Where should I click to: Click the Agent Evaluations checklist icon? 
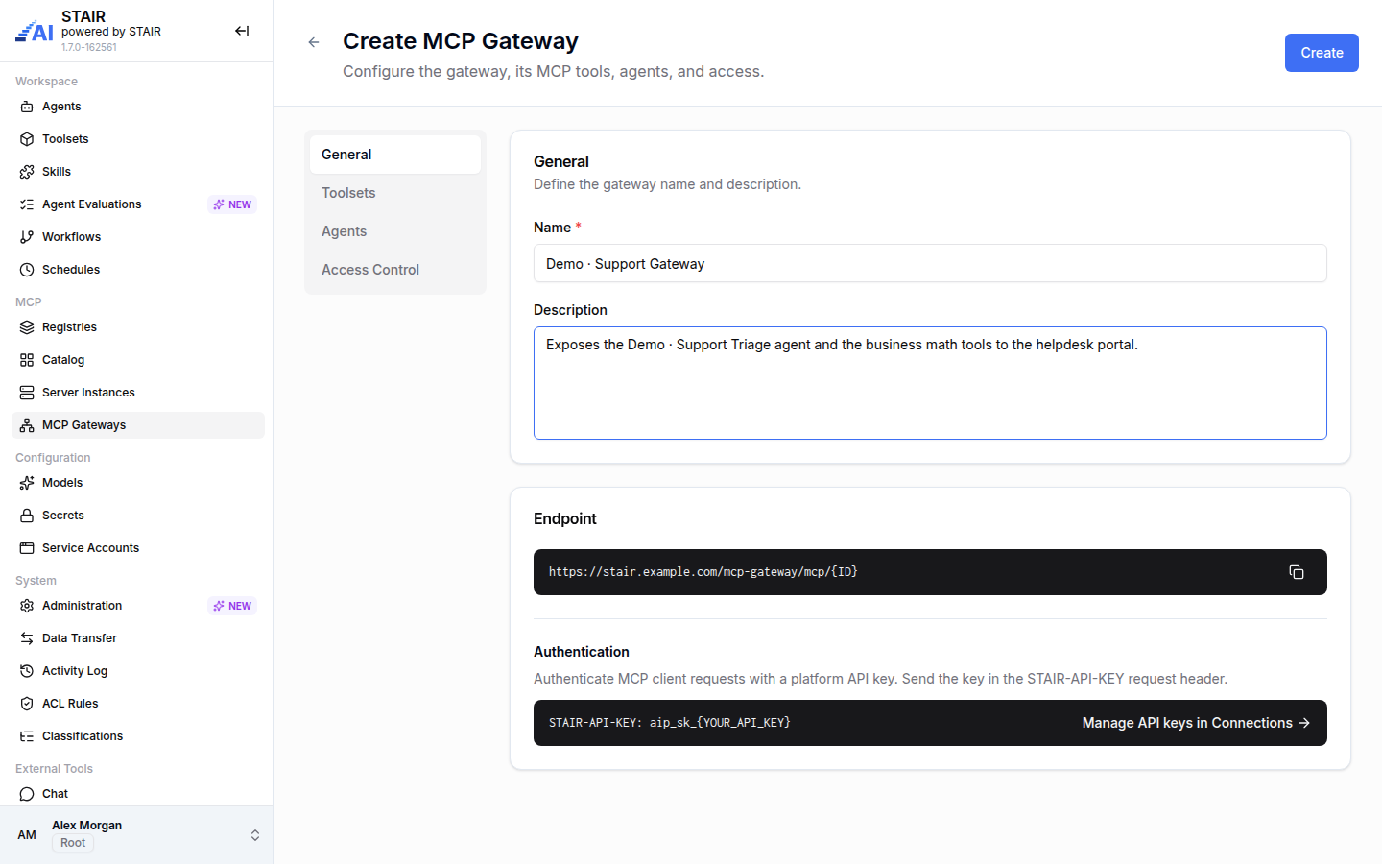point(27,204)
